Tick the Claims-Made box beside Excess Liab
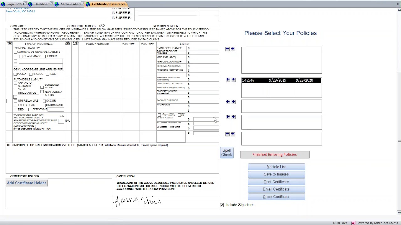 (x=44, y=105)
